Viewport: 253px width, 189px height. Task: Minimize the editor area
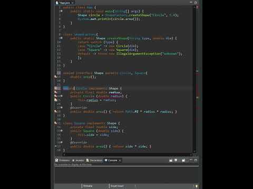191,3
